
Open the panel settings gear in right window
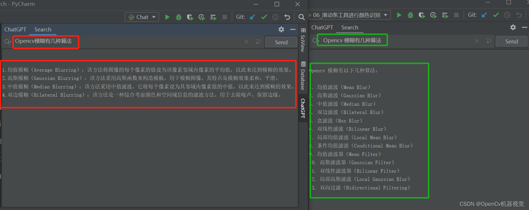click(513, 27)
